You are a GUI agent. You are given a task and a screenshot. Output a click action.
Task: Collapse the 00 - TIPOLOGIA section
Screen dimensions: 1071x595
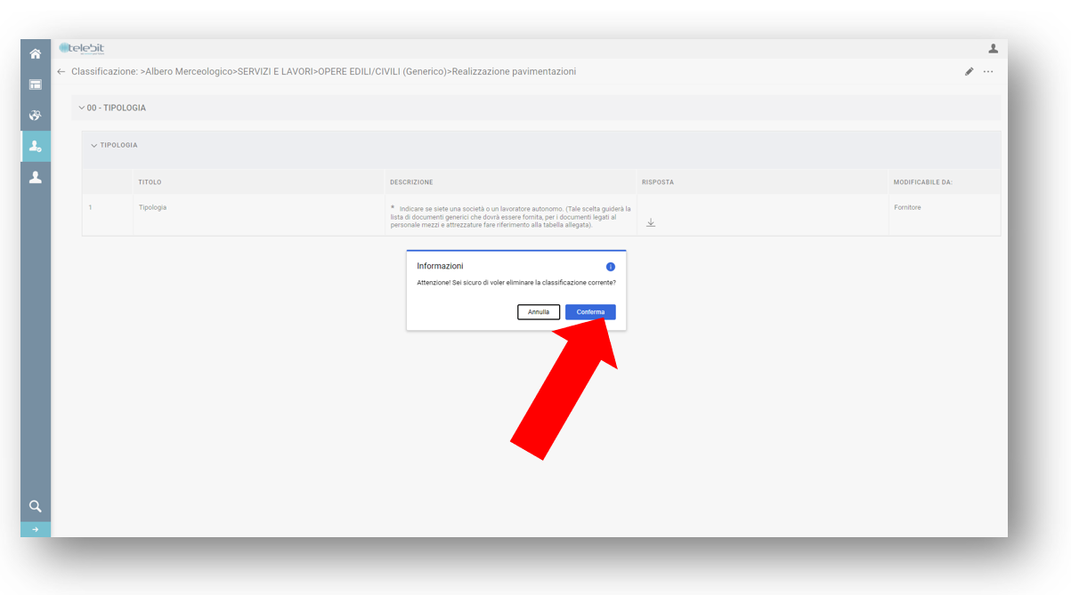pos(82,109)
